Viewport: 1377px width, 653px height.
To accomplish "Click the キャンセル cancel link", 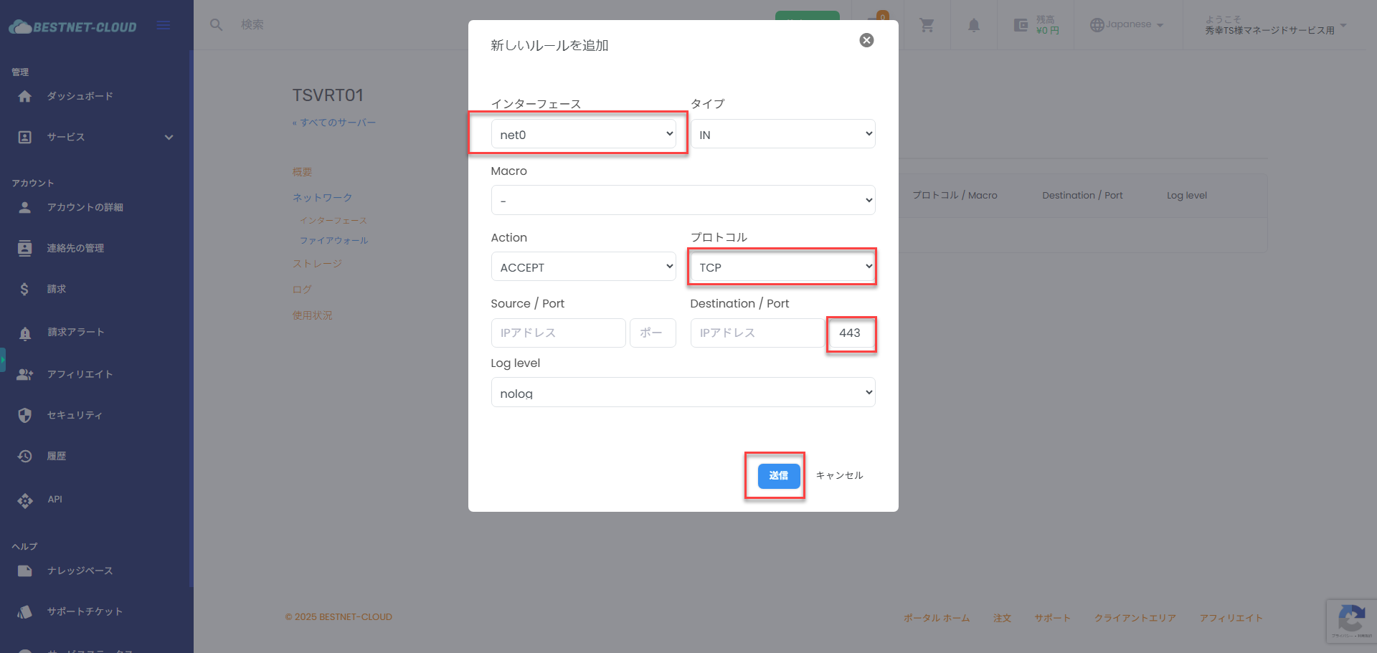I will (839, 476).
